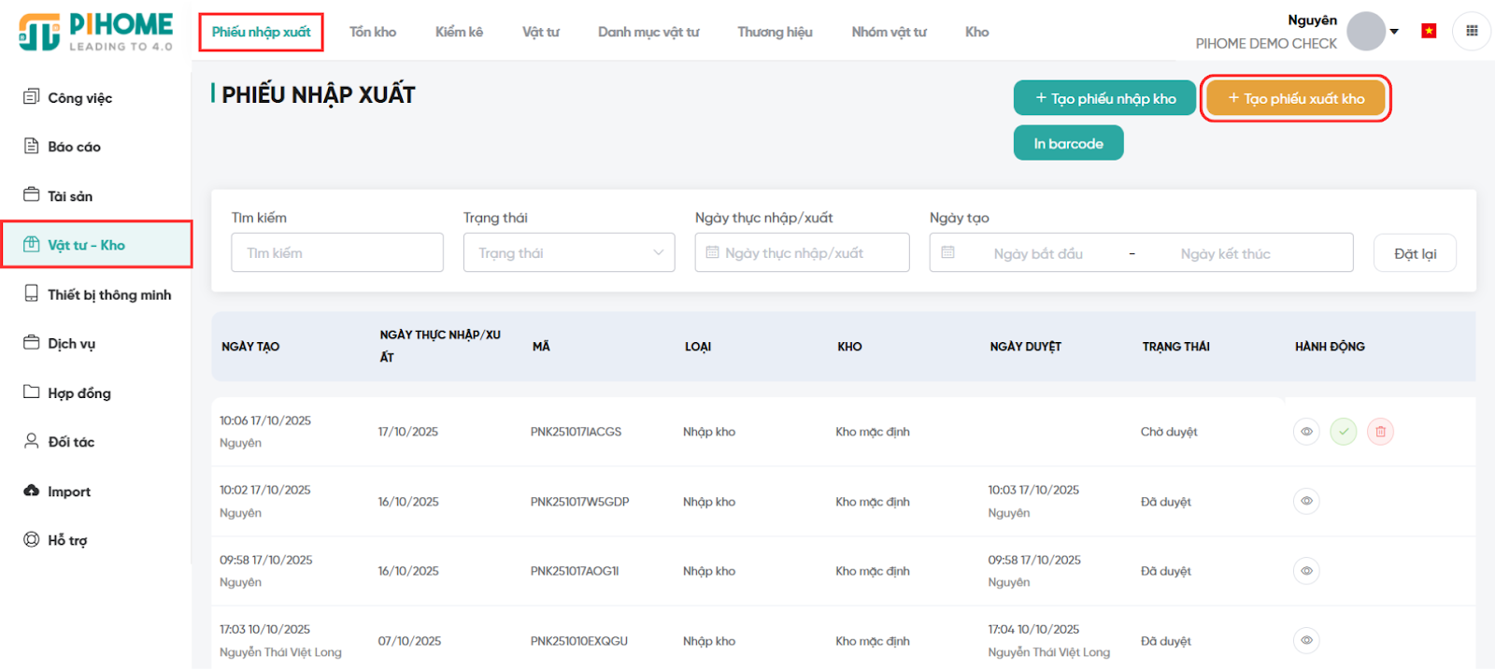The height and width of the screenshot is (670, 1495).
Task: Click eye icon for receipt PNK251010EXQGU
Action: pos(1306,640)
